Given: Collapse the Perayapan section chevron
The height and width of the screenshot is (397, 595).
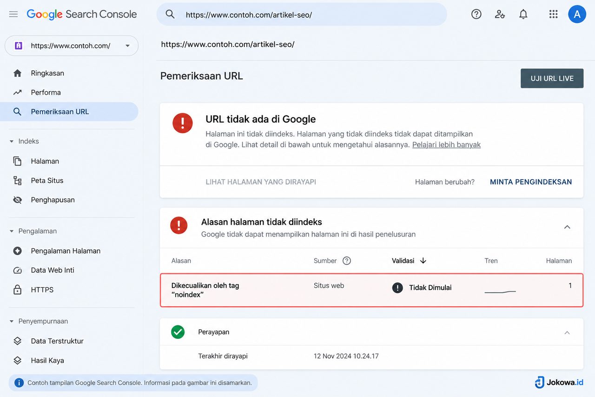Looking at the screenshot, I should 567,332.
